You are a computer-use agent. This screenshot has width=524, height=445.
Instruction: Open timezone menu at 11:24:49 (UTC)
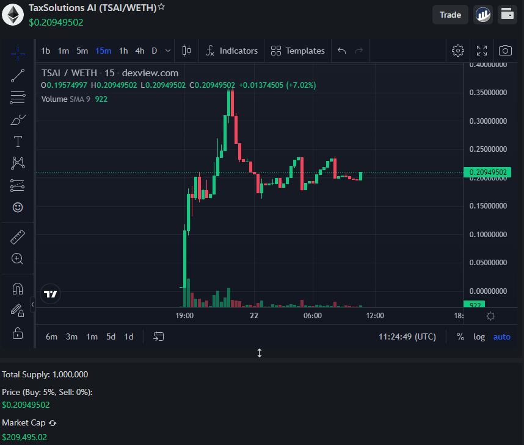[x=407, y=336]
